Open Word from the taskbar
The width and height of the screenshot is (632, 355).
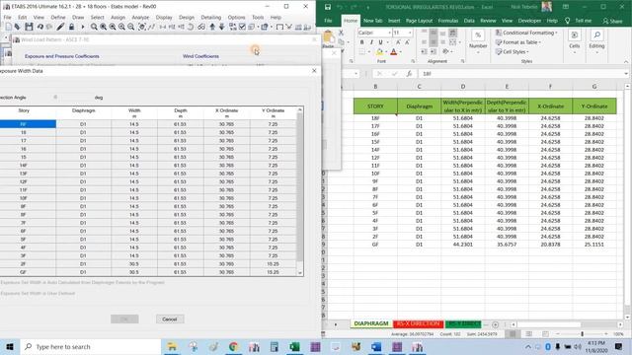click(376, 346)
